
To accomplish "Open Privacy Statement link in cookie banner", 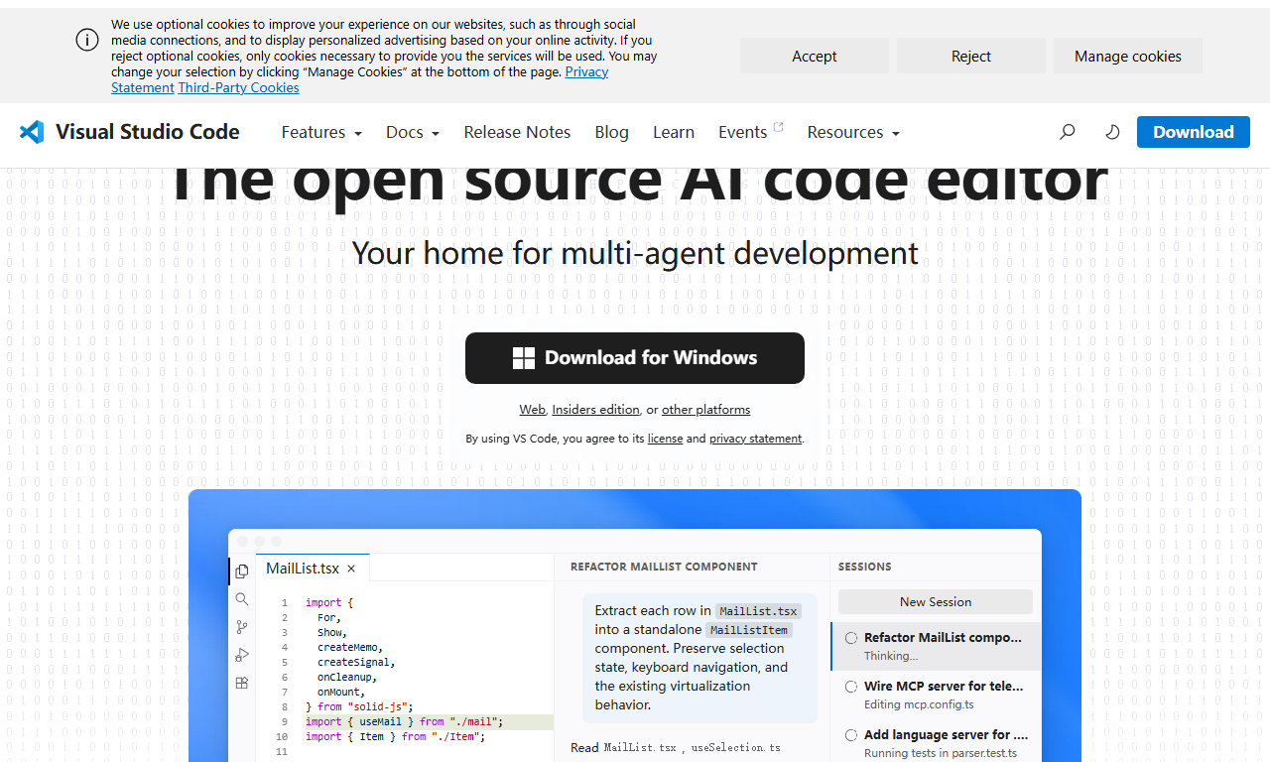I will click(x=586, y=71).
